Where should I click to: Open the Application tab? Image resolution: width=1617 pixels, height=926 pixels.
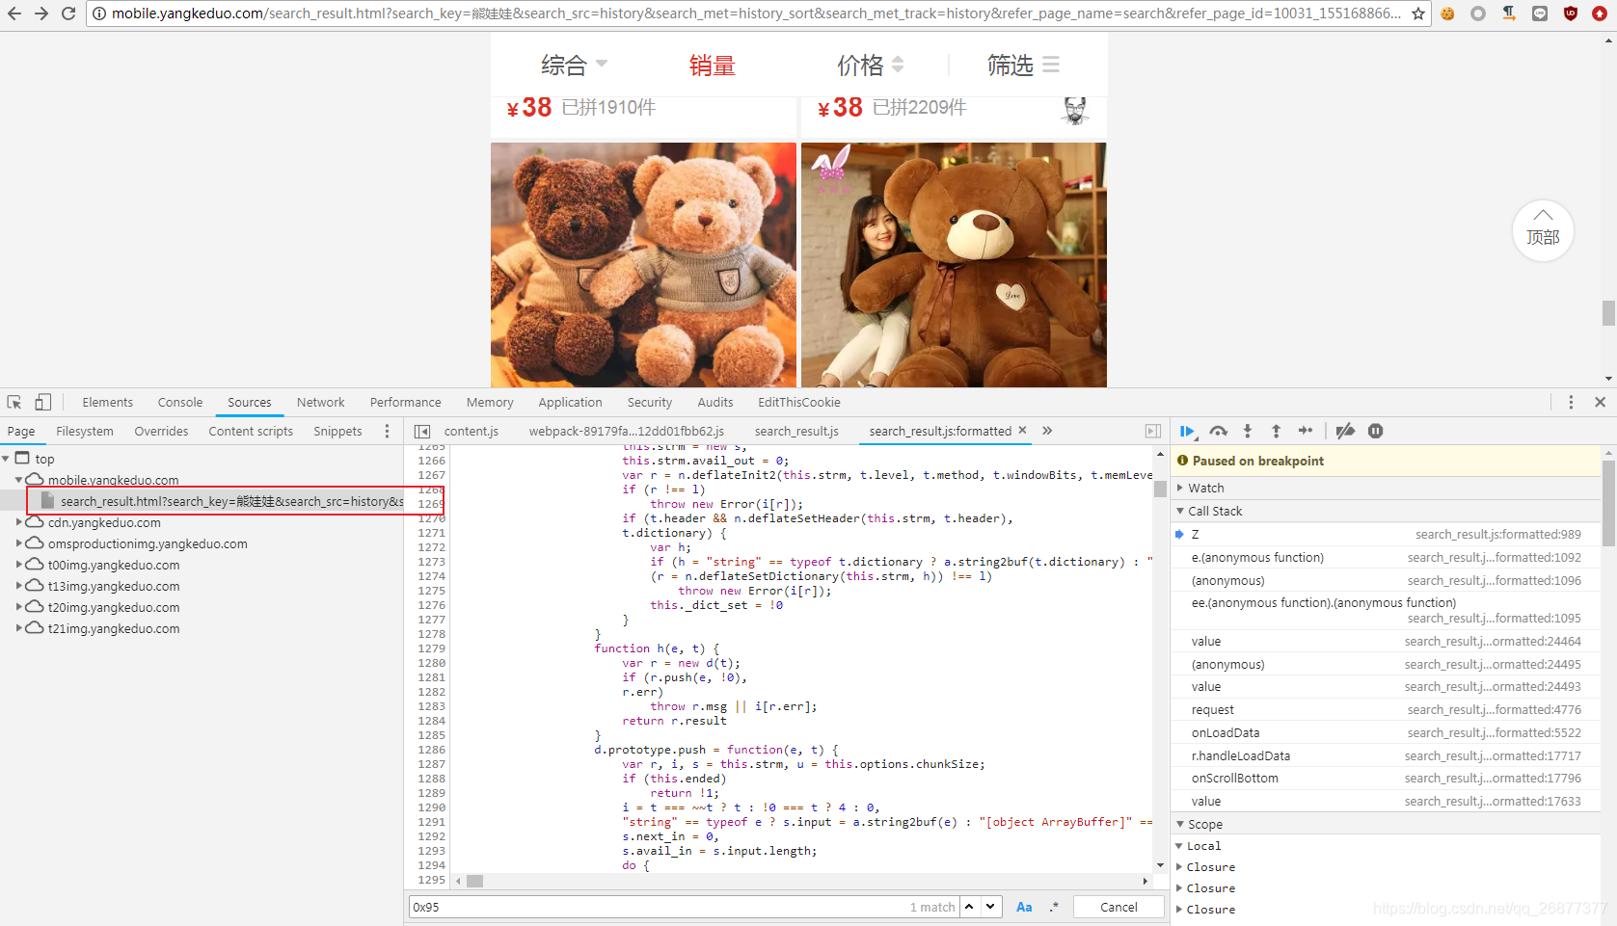pyautogui.click(x=571, y=402)
